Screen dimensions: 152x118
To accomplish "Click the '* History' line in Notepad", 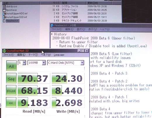I will [59, 34].
